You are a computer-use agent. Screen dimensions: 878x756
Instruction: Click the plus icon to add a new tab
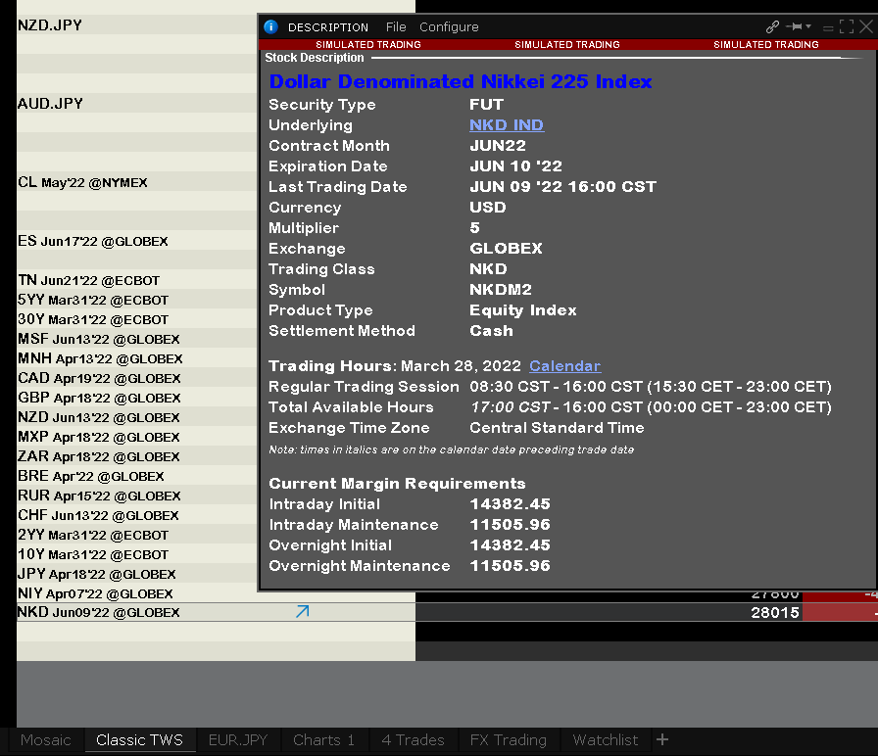664,740
